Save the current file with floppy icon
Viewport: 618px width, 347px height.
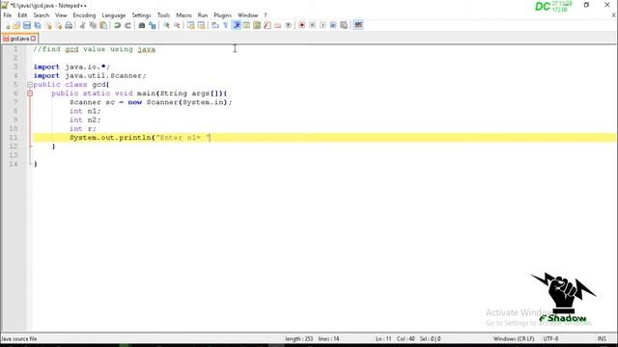point(27,26)
